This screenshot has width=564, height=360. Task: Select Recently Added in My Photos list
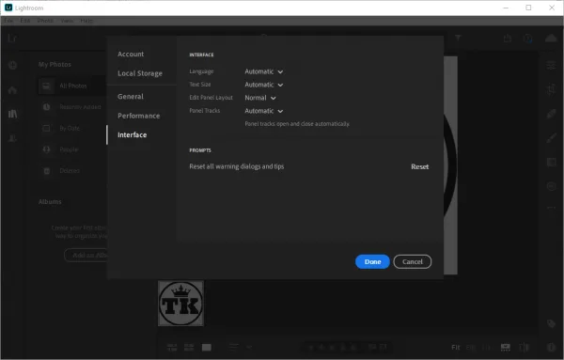[x=72, y=107]
